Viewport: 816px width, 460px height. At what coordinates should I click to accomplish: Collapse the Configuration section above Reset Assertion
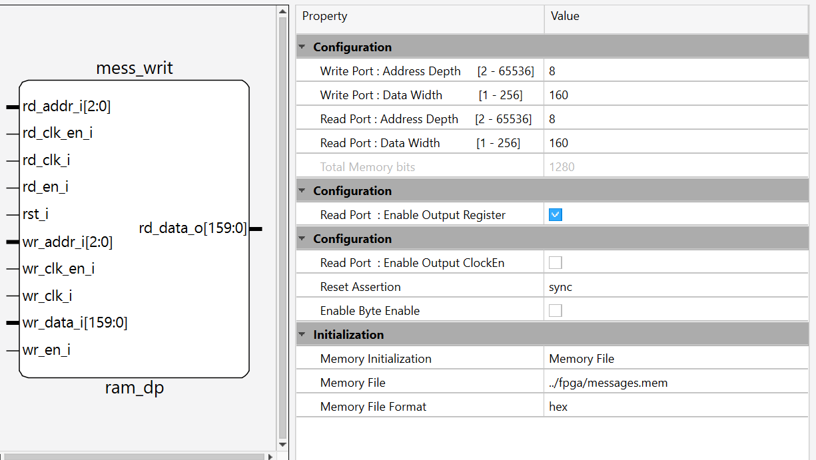(302, 239)
